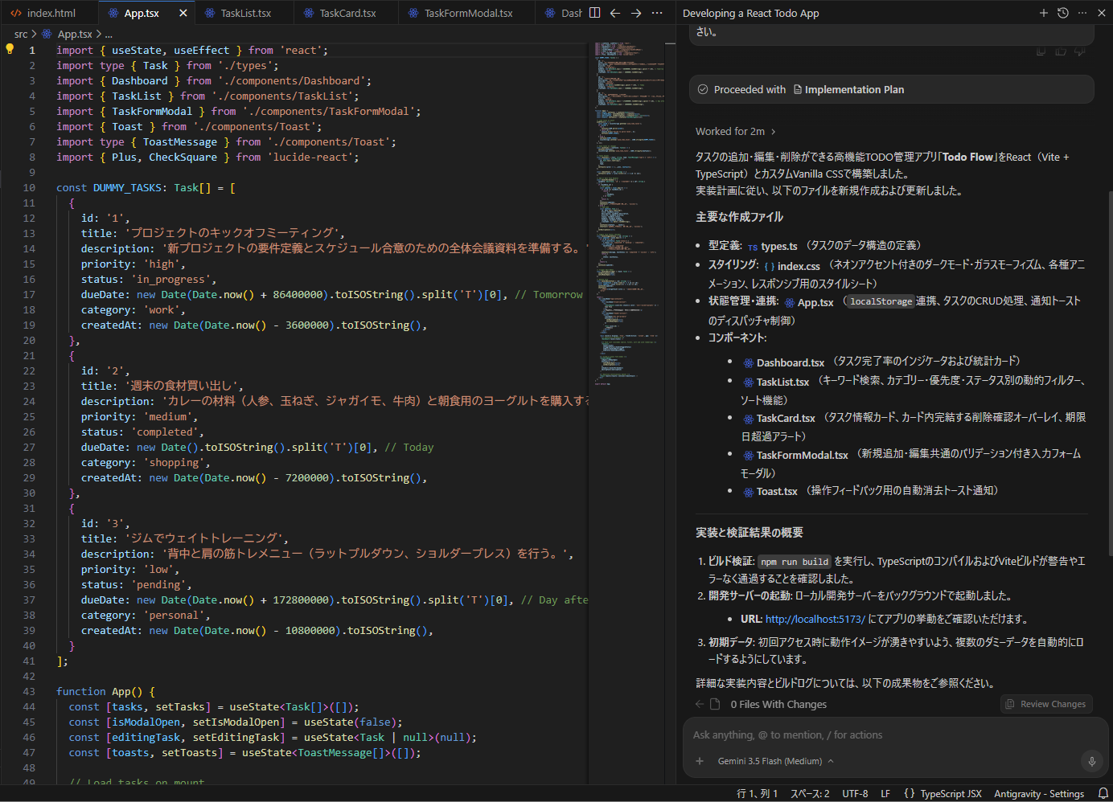1113x802 pixels.
Task: Copy the message with the copy icon
Action: pos(1041,51)
